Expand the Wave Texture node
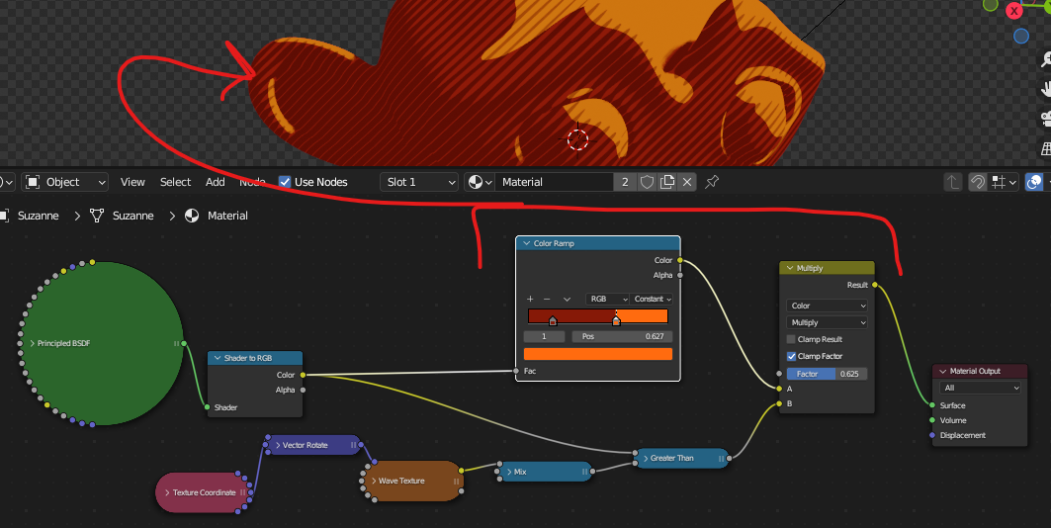 374,482
